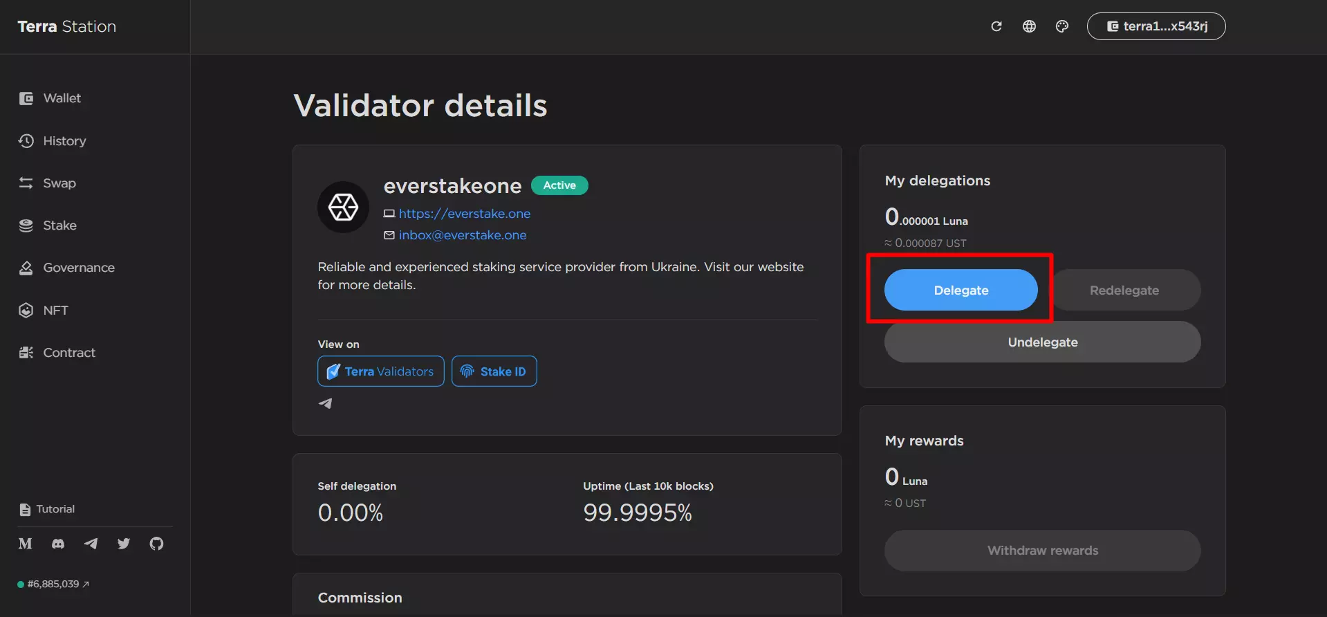
Task: Click the Active status badge
Action: pyautogui.click(x=559, y=185)
